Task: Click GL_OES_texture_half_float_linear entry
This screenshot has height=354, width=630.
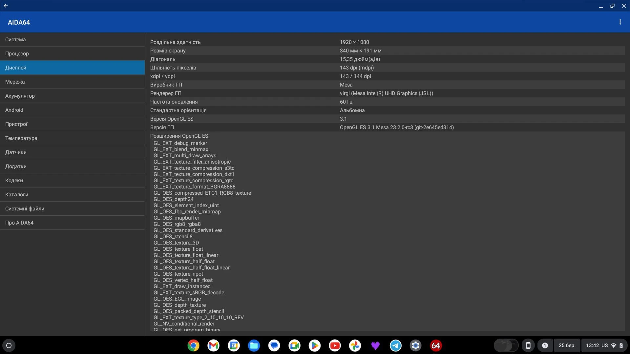Action: 192,268
